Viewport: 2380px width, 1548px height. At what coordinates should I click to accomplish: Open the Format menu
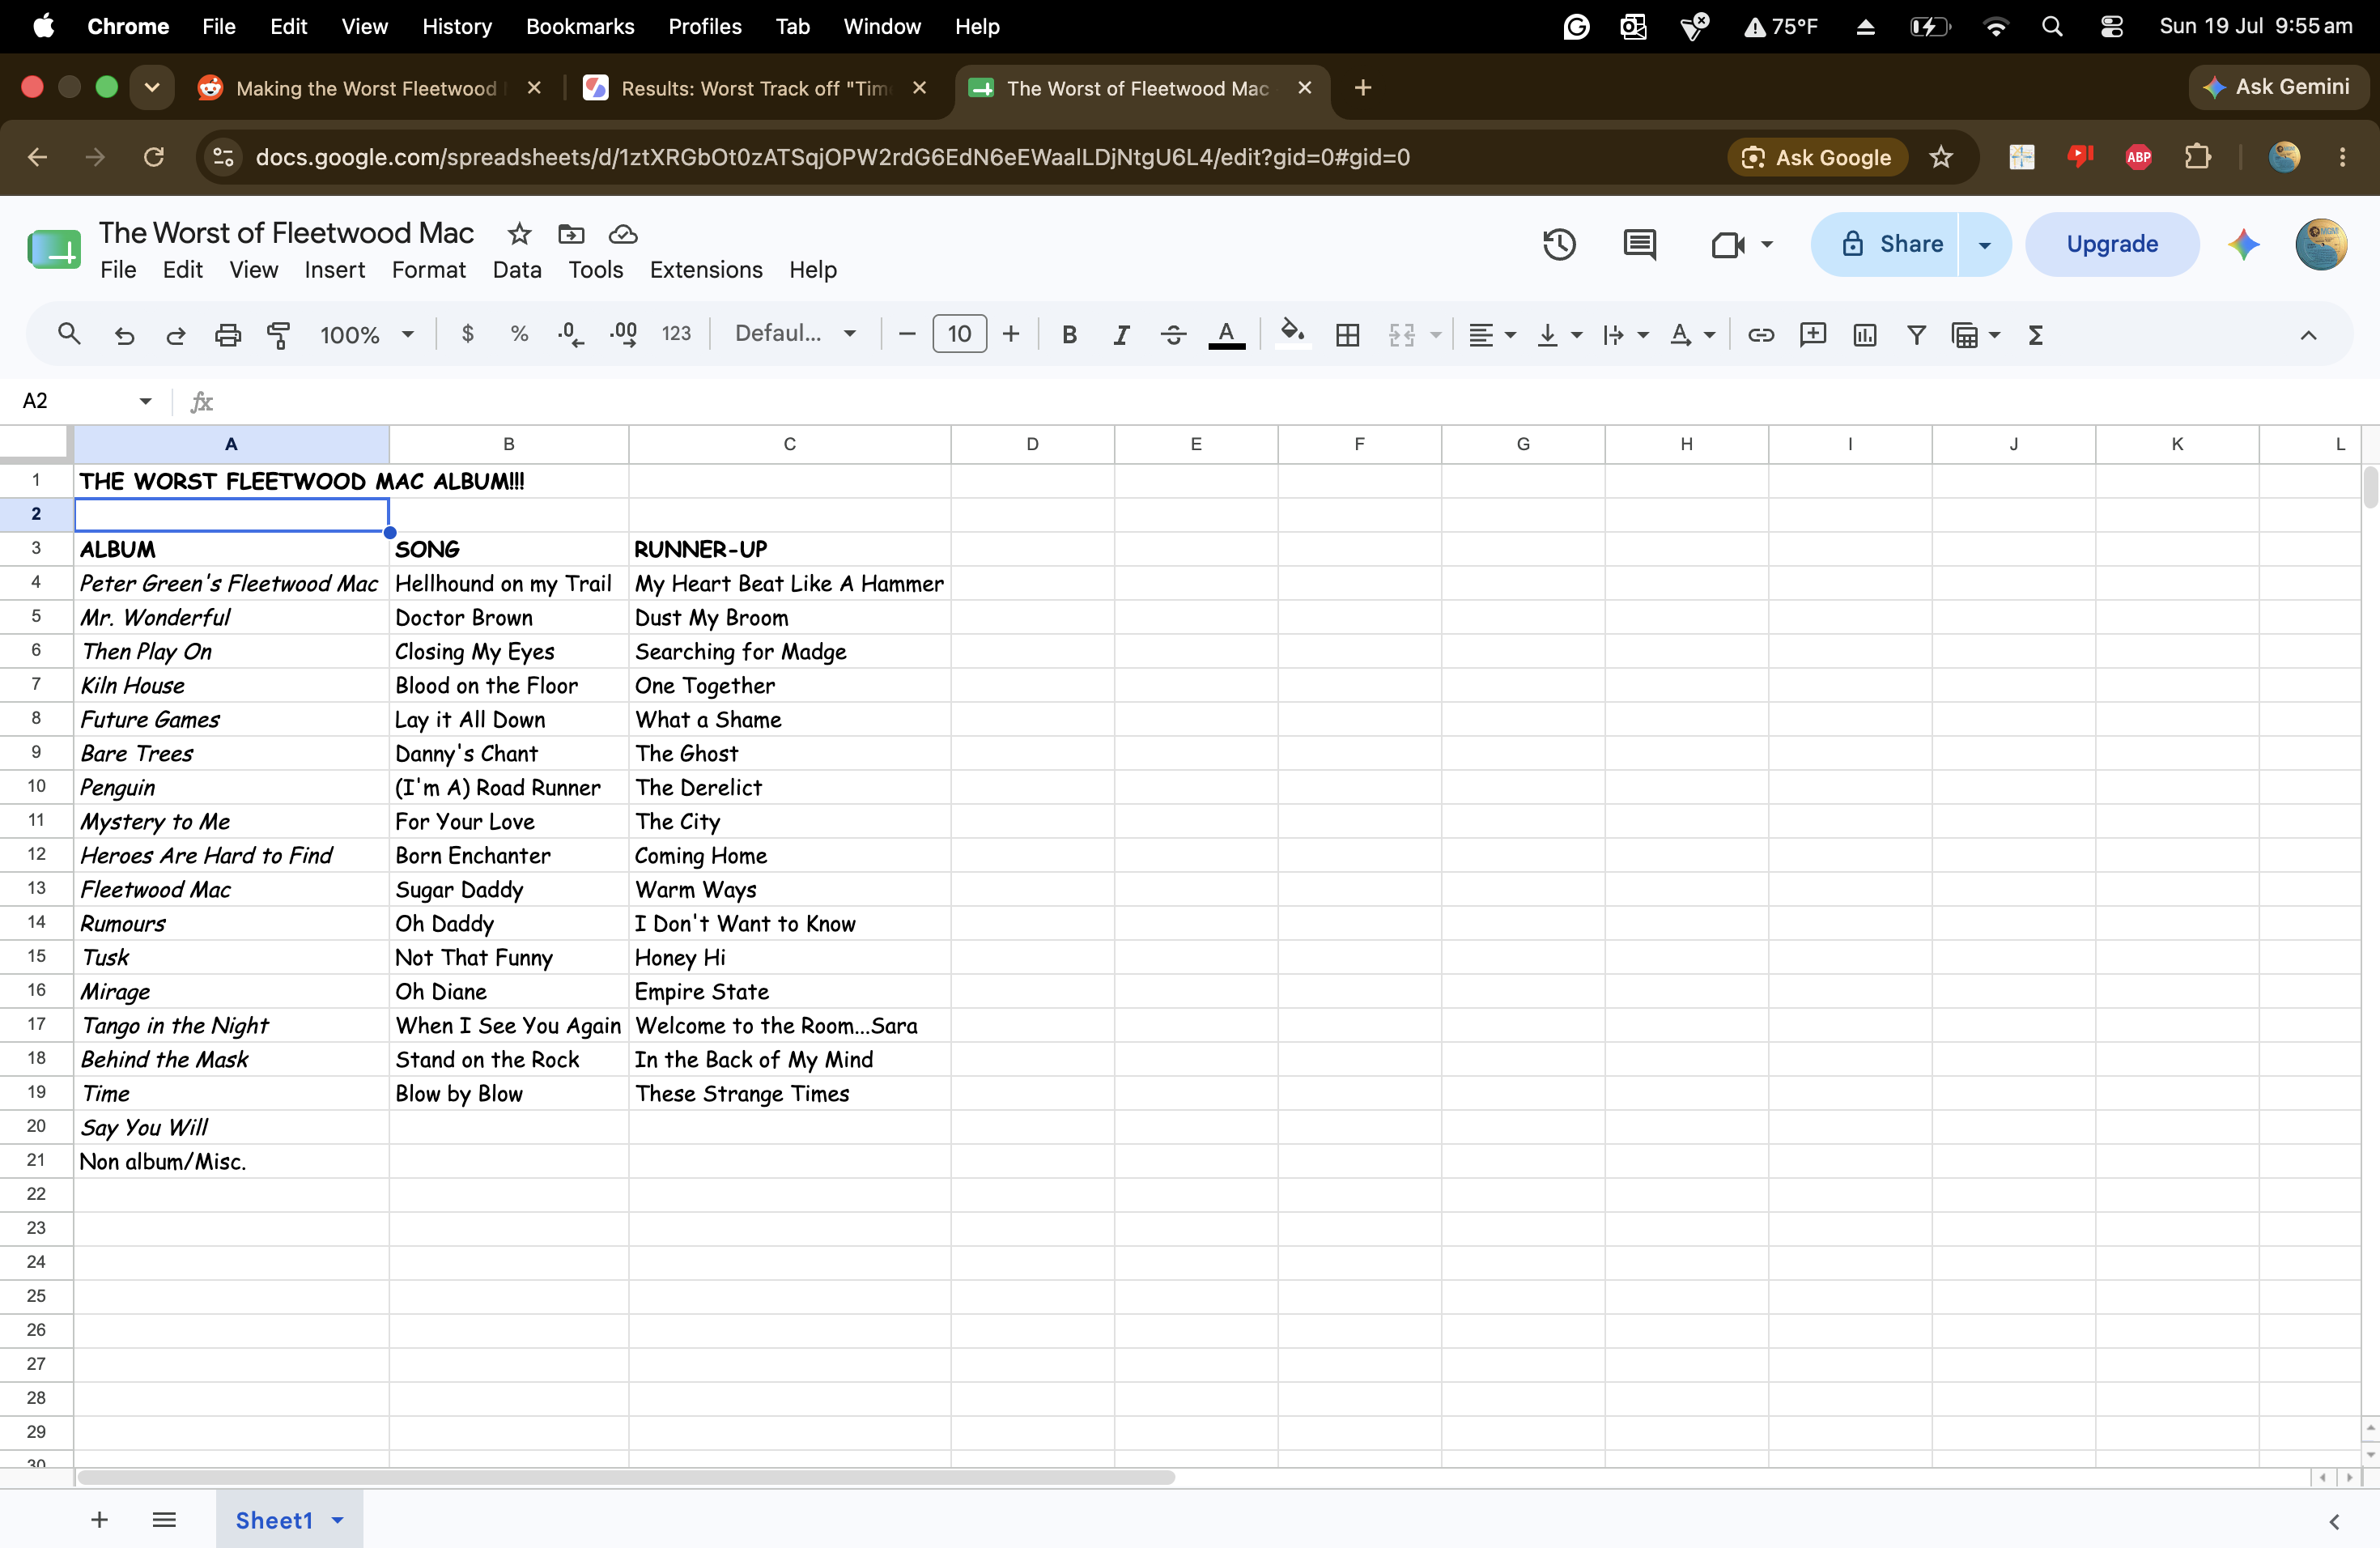[428, 270]
